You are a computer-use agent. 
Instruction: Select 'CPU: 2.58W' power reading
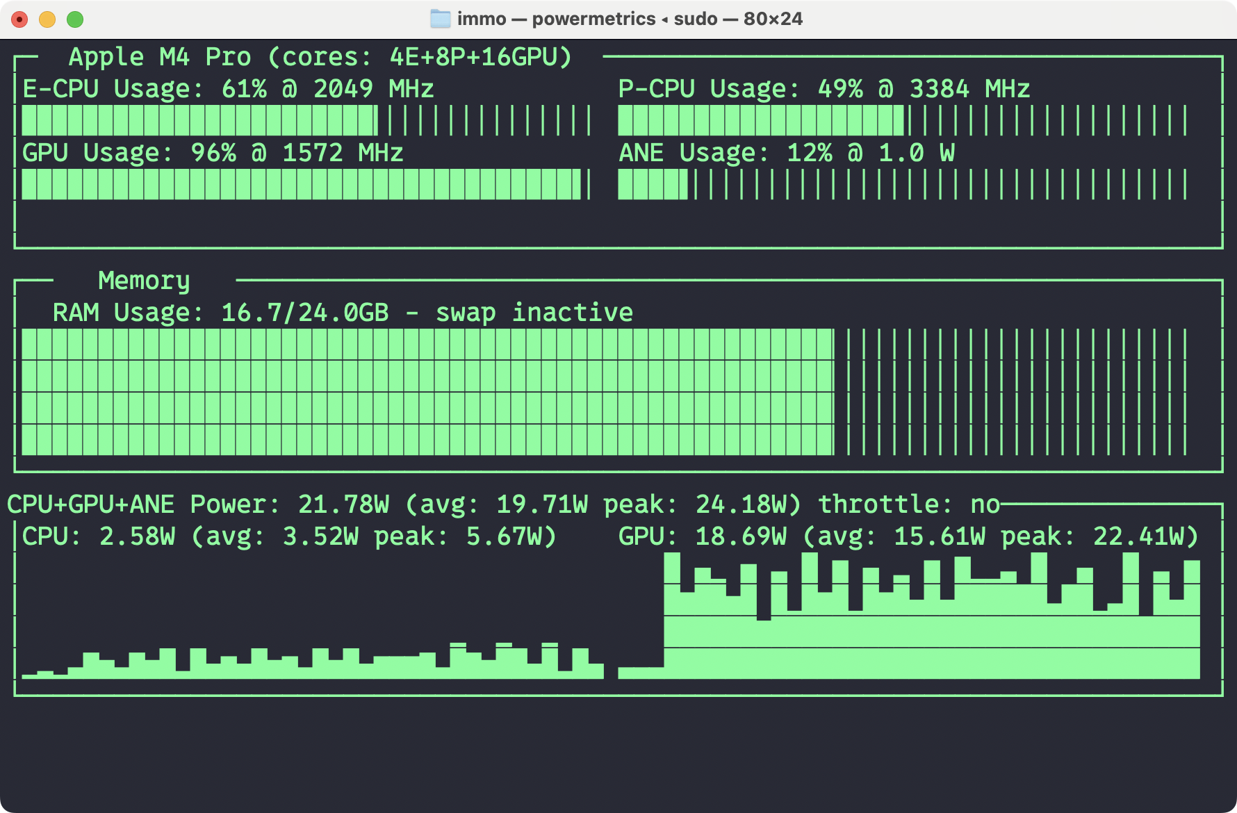pos(99,536)
